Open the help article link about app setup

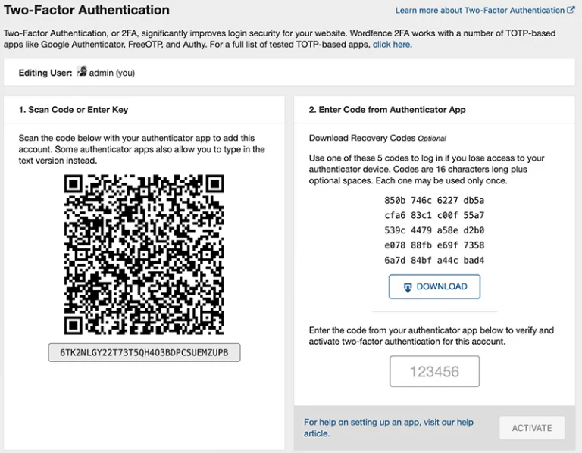click(389, 428)
